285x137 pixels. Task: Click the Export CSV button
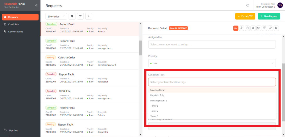pos(245,16)
